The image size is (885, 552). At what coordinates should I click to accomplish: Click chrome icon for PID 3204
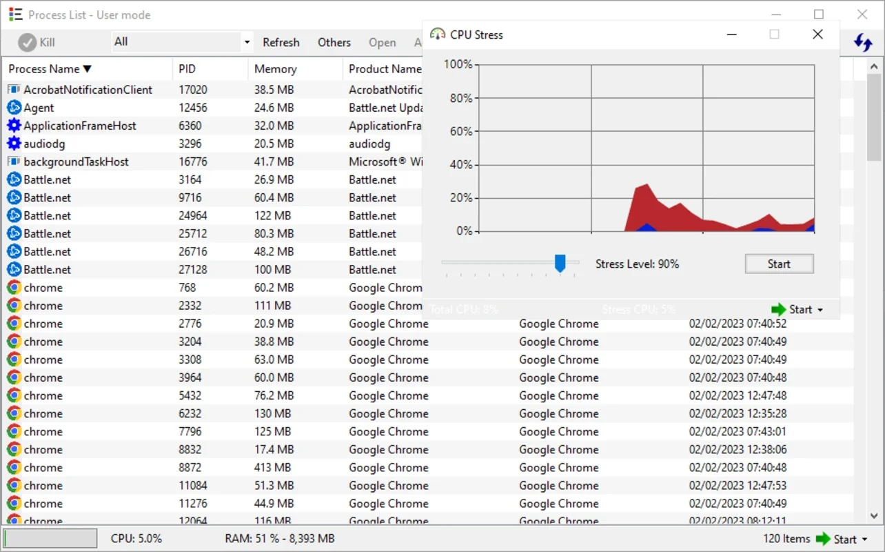point(14,342)
